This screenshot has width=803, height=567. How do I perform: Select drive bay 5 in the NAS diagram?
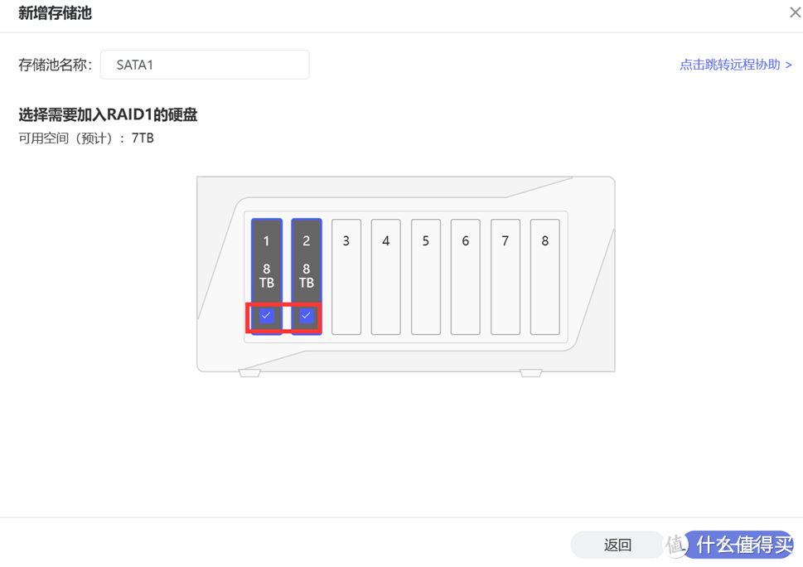[425, 276]
